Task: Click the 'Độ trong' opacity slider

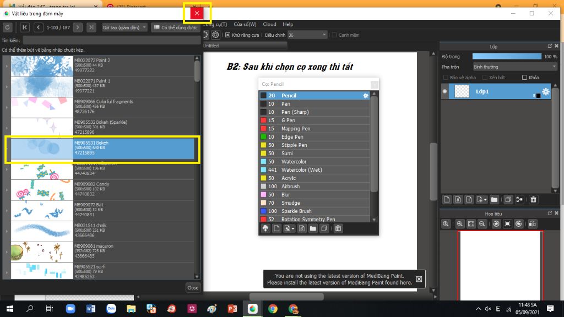Action: pyautogui.click(x=507, y=57)
